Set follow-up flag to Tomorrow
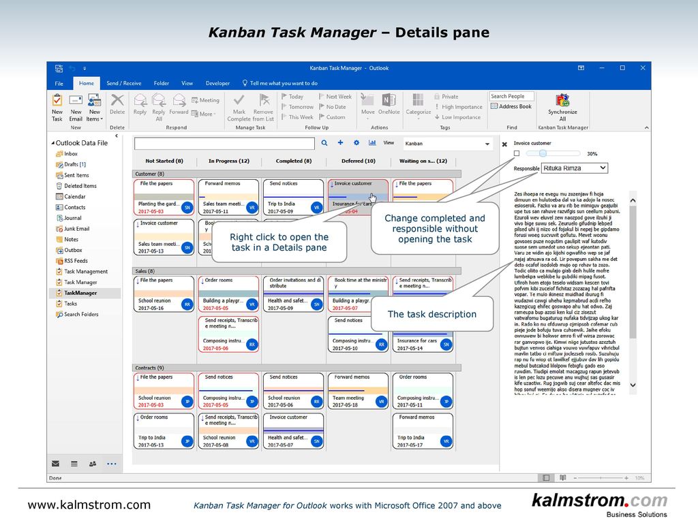The height and width of the screenshot is (523, 698). tap(298, 107)
